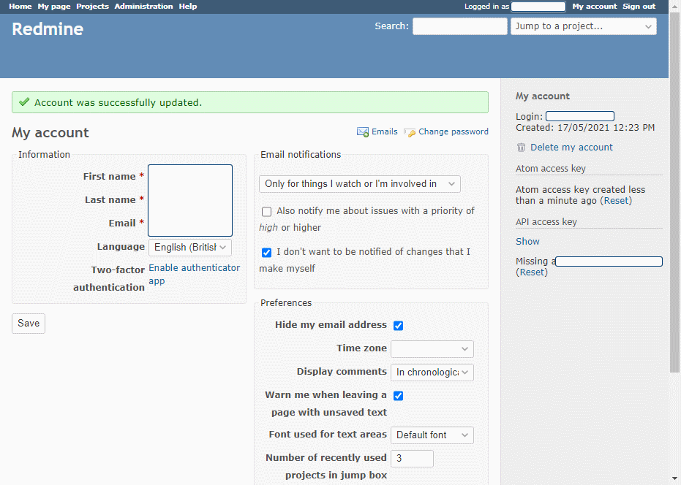
Task: Click Sign out link
Action: tap(639, 7)
